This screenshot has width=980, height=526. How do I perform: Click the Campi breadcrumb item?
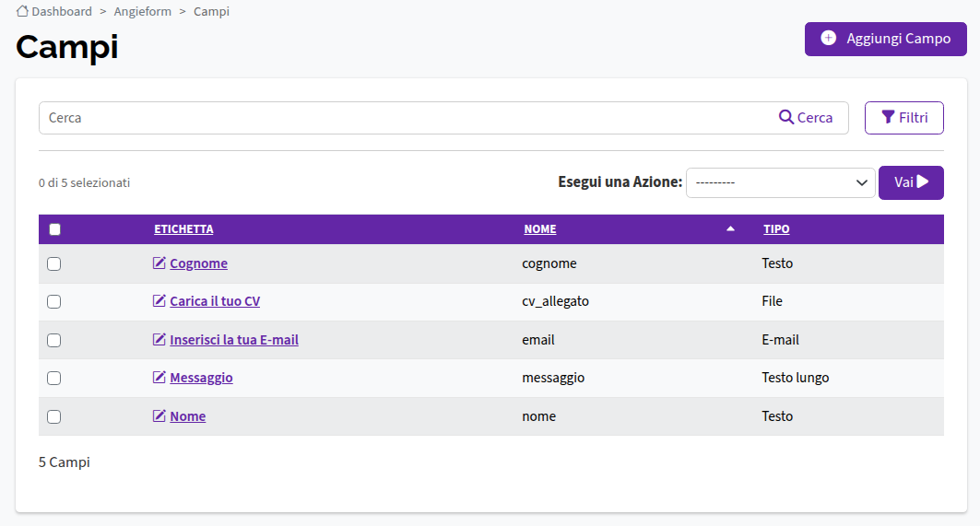pyautogui.click(x=211, y=11)
